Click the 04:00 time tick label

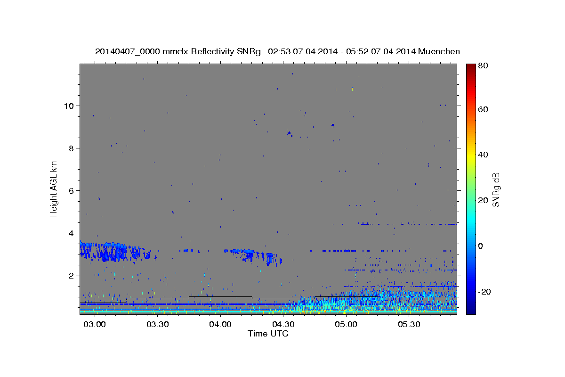pyautogui.click(x=220, y=325)
